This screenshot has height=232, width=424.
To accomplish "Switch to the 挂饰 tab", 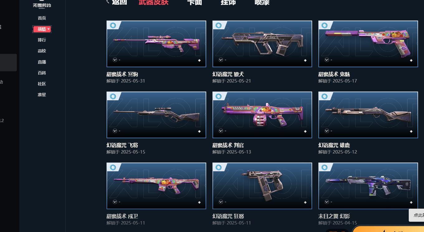I will coord(228,2).
